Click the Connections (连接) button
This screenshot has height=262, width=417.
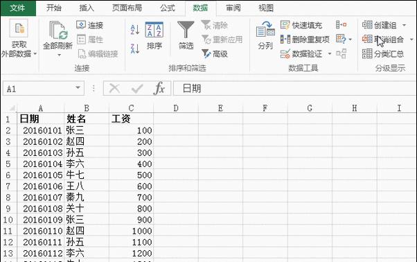[89, 25]
